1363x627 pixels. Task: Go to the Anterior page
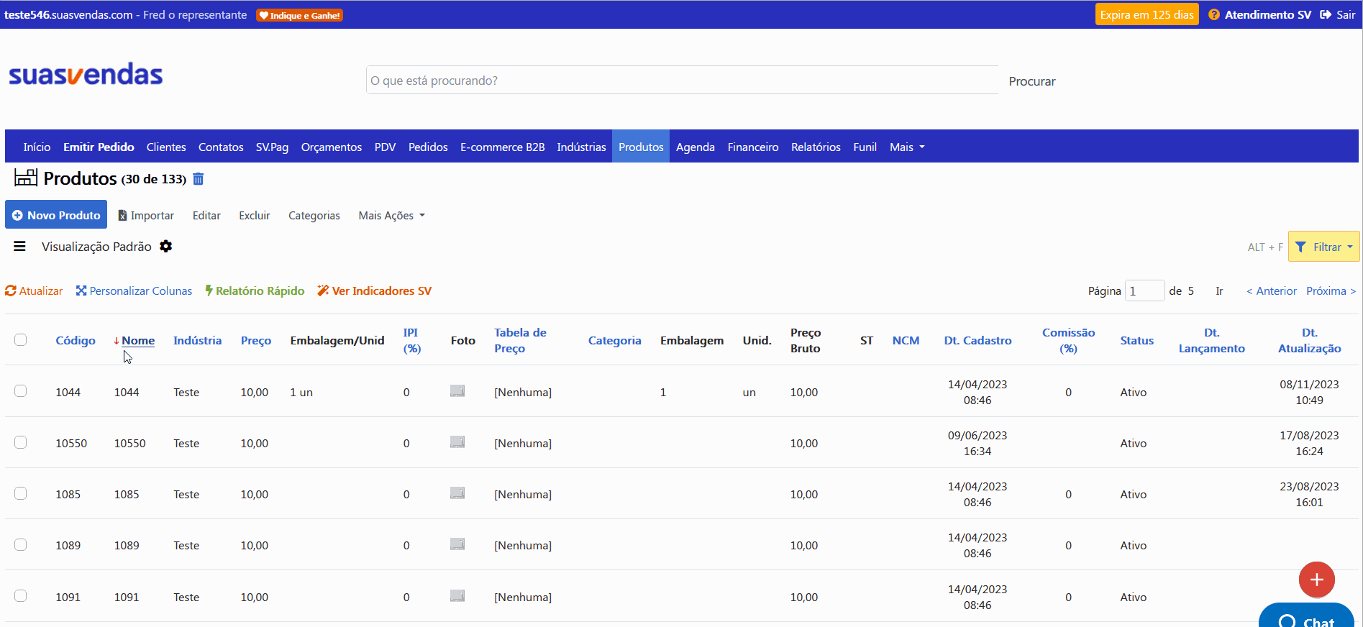click(1272, 290)
